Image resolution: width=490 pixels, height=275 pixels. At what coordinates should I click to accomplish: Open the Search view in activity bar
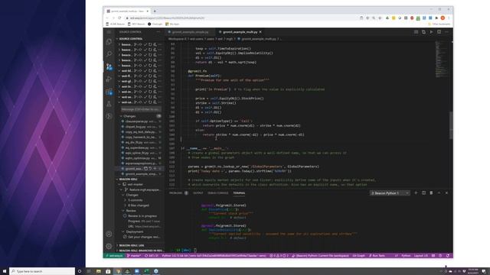point(109,54)
